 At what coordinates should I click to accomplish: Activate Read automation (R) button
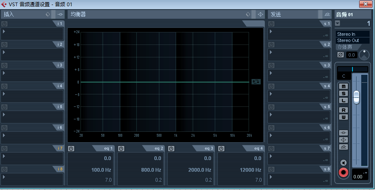[x=343, y=110]
